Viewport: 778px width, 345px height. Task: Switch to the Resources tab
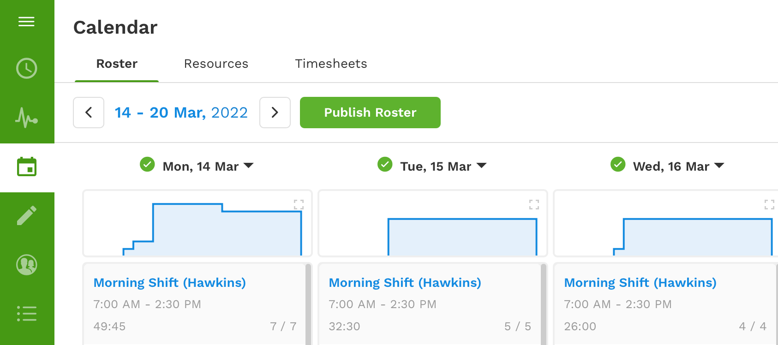point(216,64)
